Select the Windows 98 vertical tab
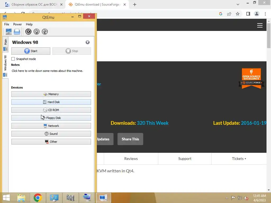Image resolution: width=271 pixels, height=203 pixels. click(5, 65)
